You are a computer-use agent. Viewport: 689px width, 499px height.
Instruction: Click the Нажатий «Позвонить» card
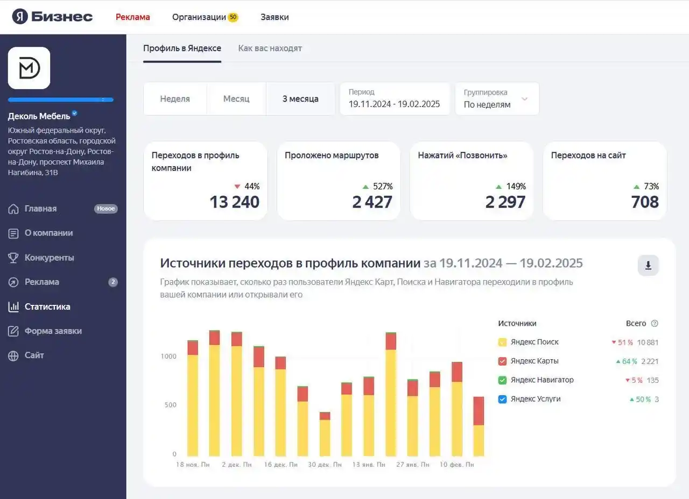tap(472, 181)
